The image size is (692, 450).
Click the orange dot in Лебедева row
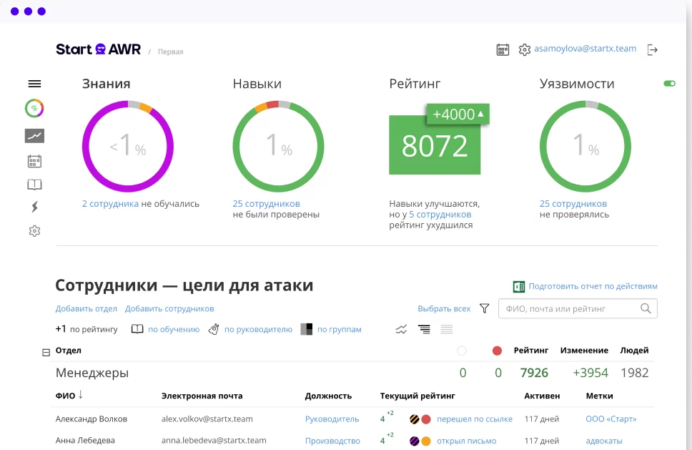point(426,441)
